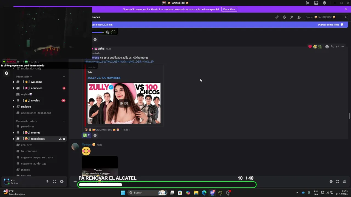Click the checklist flag icon in title bar
Image resolution: width=351 pixels, height=197 pixels.
[308, 3]
